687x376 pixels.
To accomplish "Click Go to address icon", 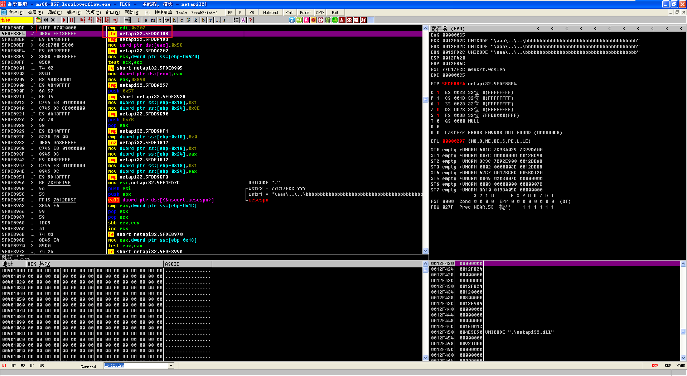I will pyautogui.click(x=127, y=20).
